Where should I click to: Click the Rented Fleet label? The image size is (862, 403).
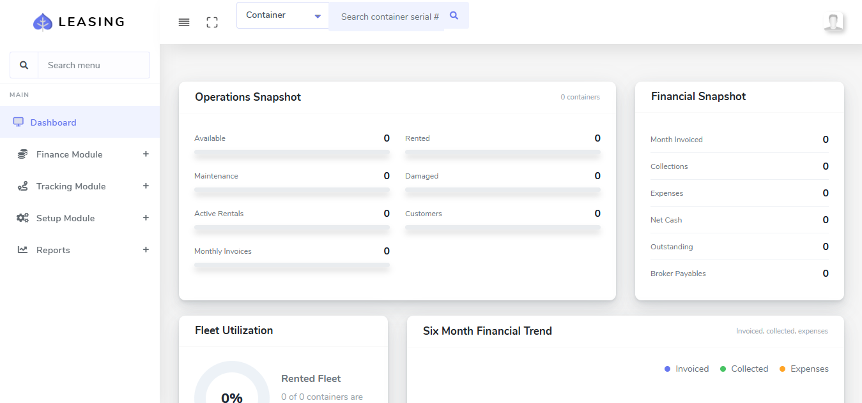[x=311, y=379]
